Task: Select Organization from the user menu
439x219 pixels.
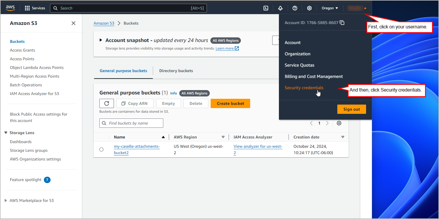Action: [298, 54]
